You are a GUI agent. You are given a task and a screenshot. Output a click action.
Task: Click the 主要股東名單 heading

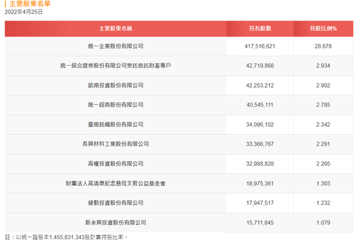click(x=30, y=4)
